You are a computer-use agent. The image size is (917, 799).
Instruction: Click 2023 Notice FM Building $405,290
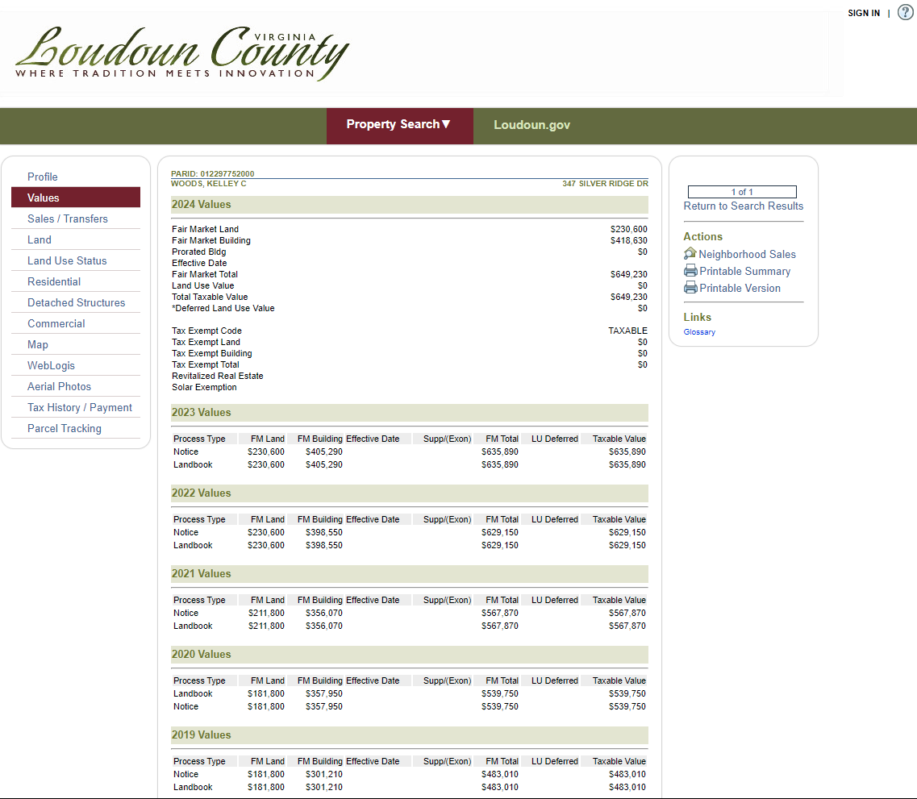point(324,452)
